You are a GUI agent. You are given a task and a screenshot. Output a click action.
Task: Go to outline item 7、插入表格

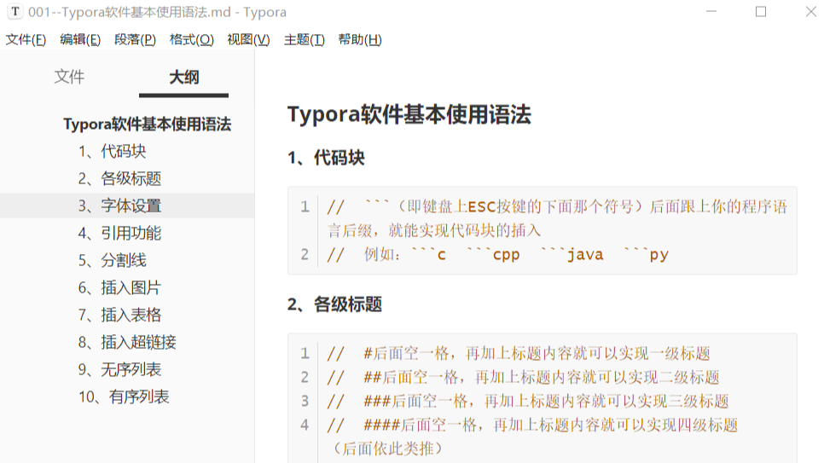[x=119, y=315]
